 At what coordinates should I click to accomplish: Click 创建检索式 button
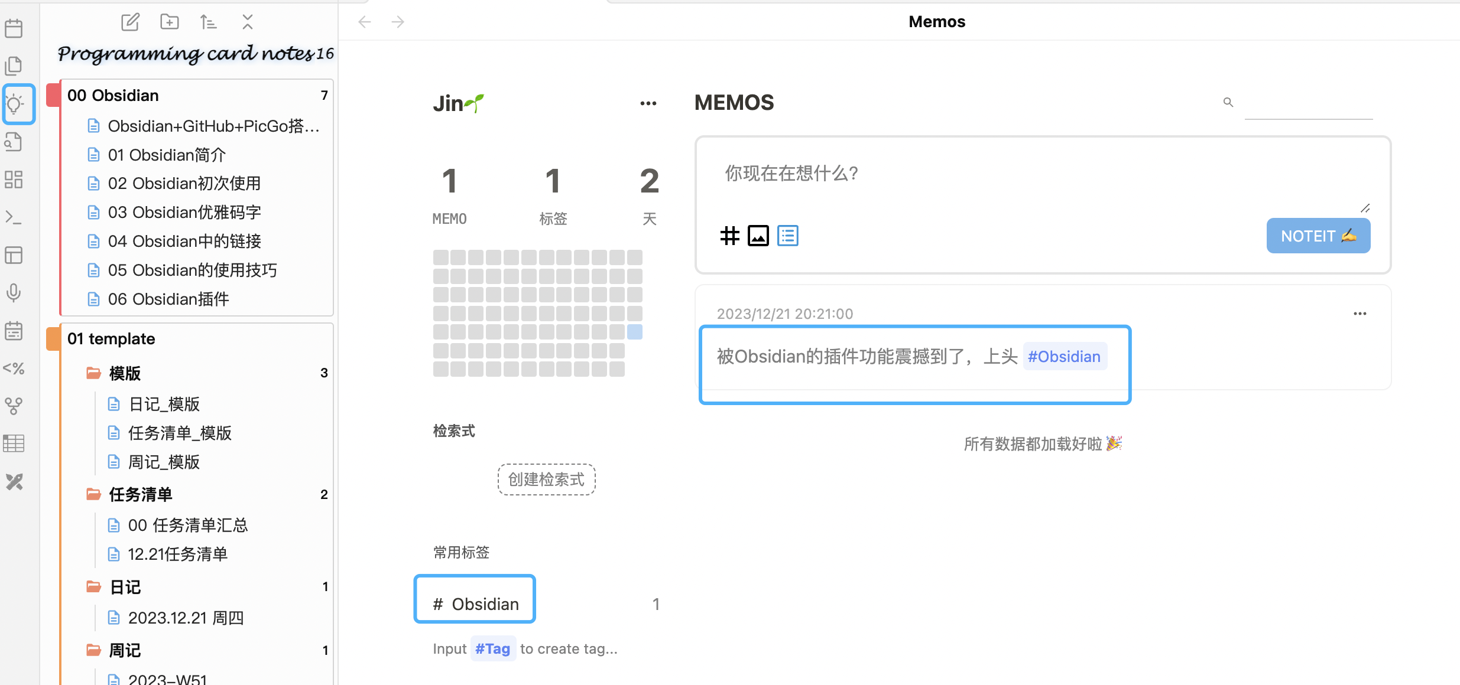click(546, 480)
